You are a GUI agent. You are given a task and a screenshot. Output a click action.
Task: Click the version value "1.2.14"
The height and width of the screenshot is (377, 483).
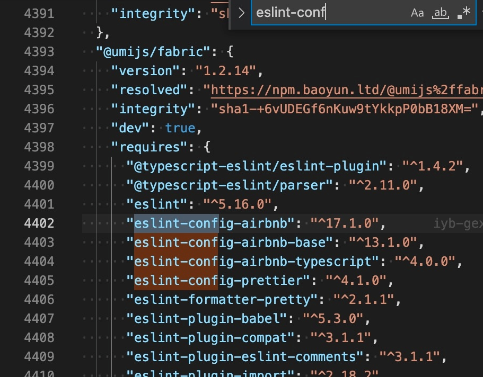click(226, 71)
